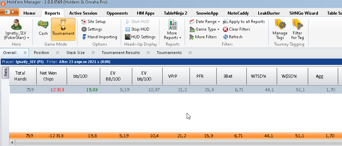The height and width of the screenshot is (146, 342).
Task: Expand the Ignatiy_SLV (PokerStars) hero dropdown
Action: coord(16,35)
